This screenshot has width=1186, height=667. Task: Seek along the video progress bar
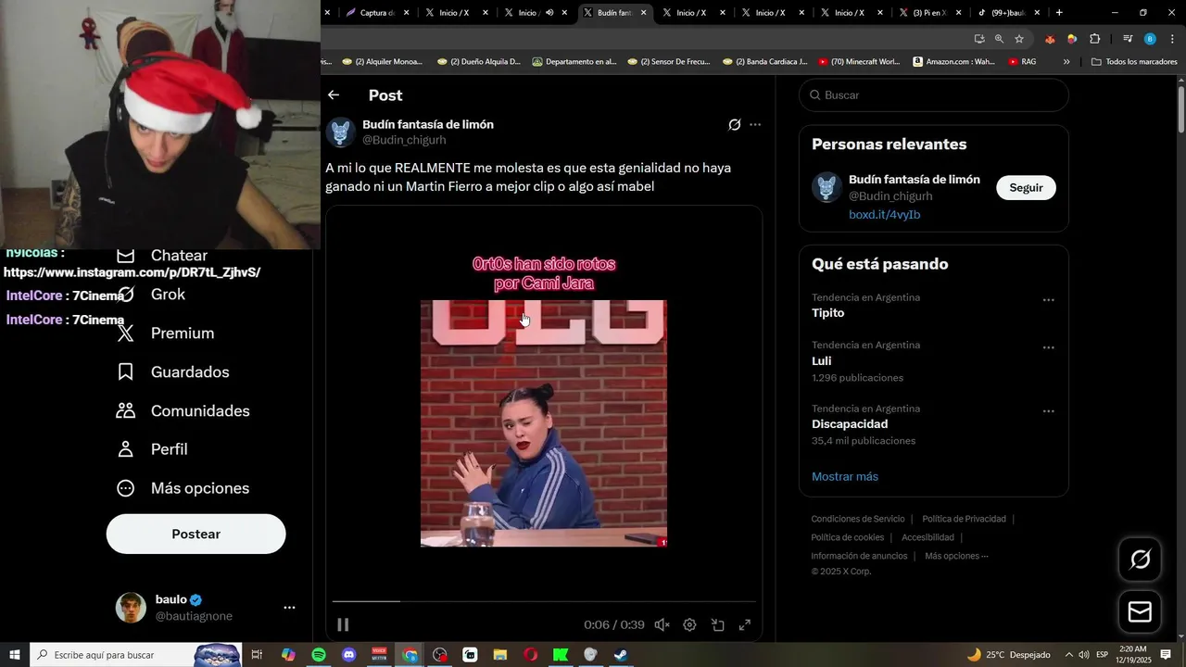[544, 601]
